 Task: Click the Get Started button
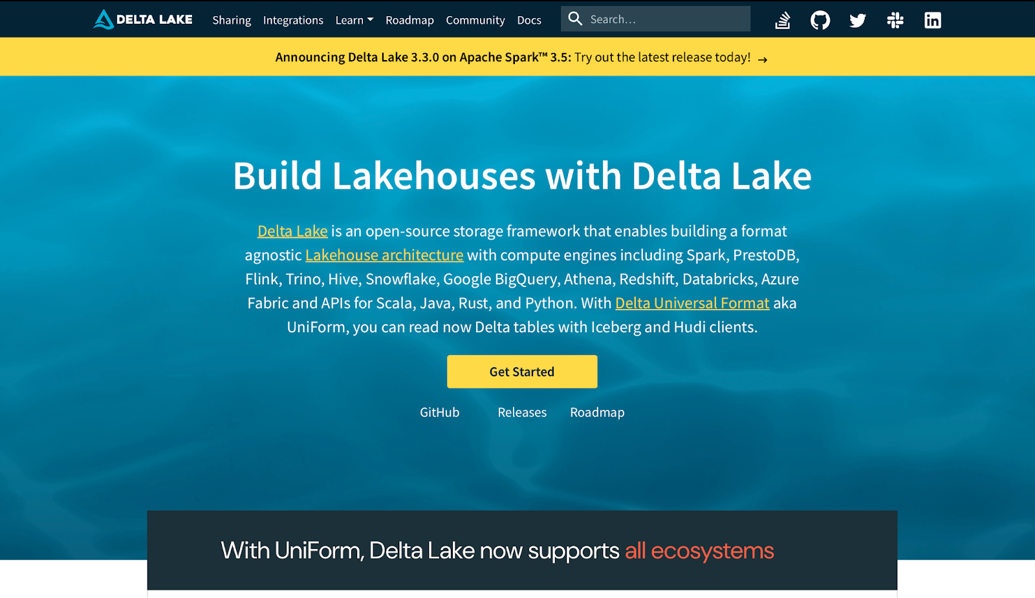click(522, 372)
